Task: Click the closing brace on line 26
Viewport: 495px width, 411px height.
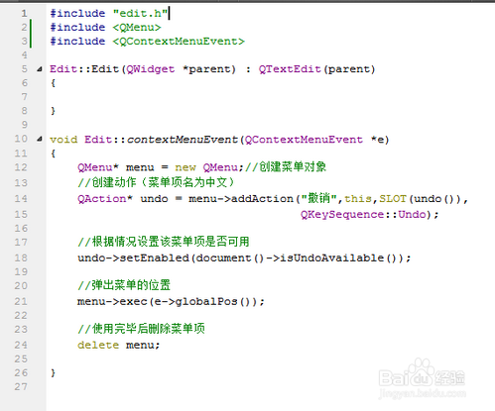Action: (53, 373)
